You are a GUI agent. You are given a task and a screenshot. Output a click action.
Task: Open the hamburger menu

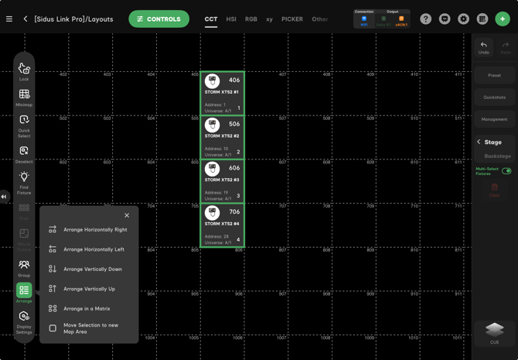click(x=9, y=19)
